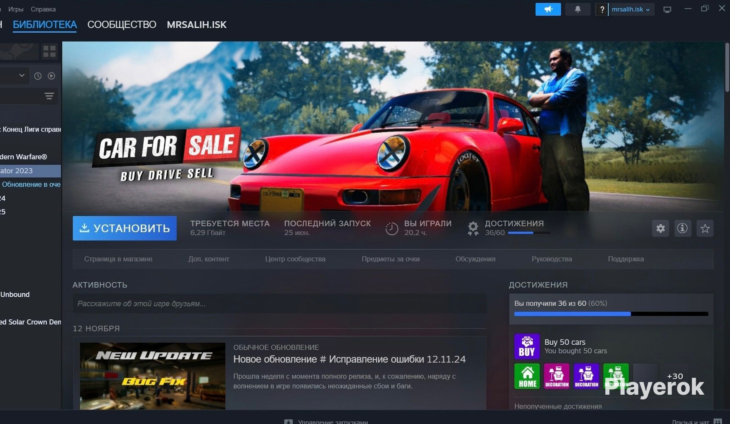The height and width of the screenshot is (424, 730).
Task: Open the 12.11.24 update news title
Action: (350, 359)
